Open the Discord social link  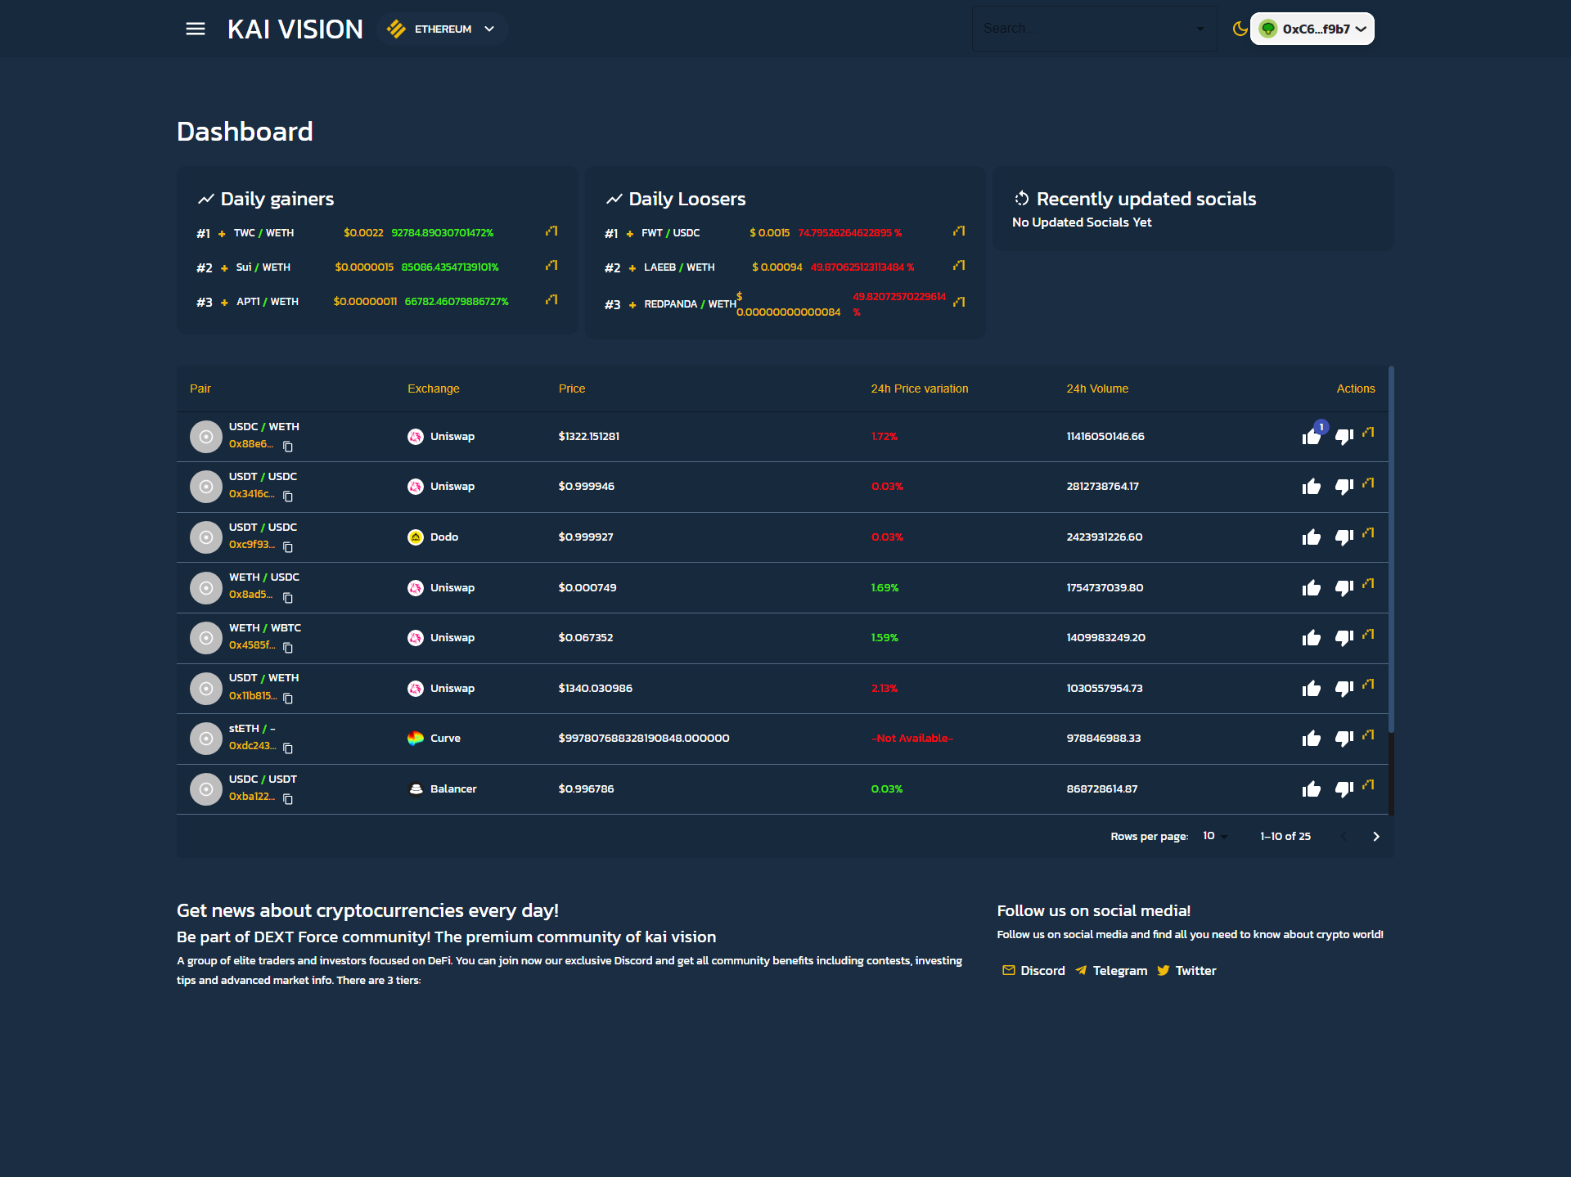(1033, 970)
